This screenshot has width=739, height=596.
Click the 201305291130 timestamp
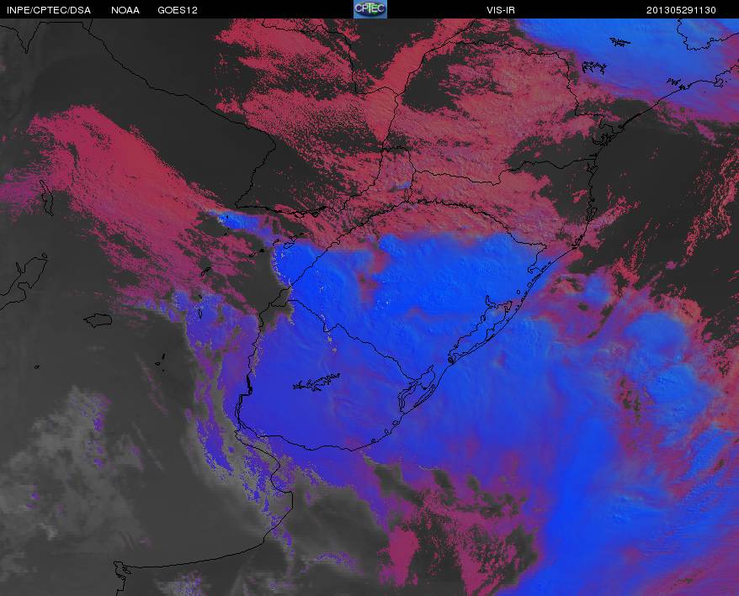(x=681, y=10)
